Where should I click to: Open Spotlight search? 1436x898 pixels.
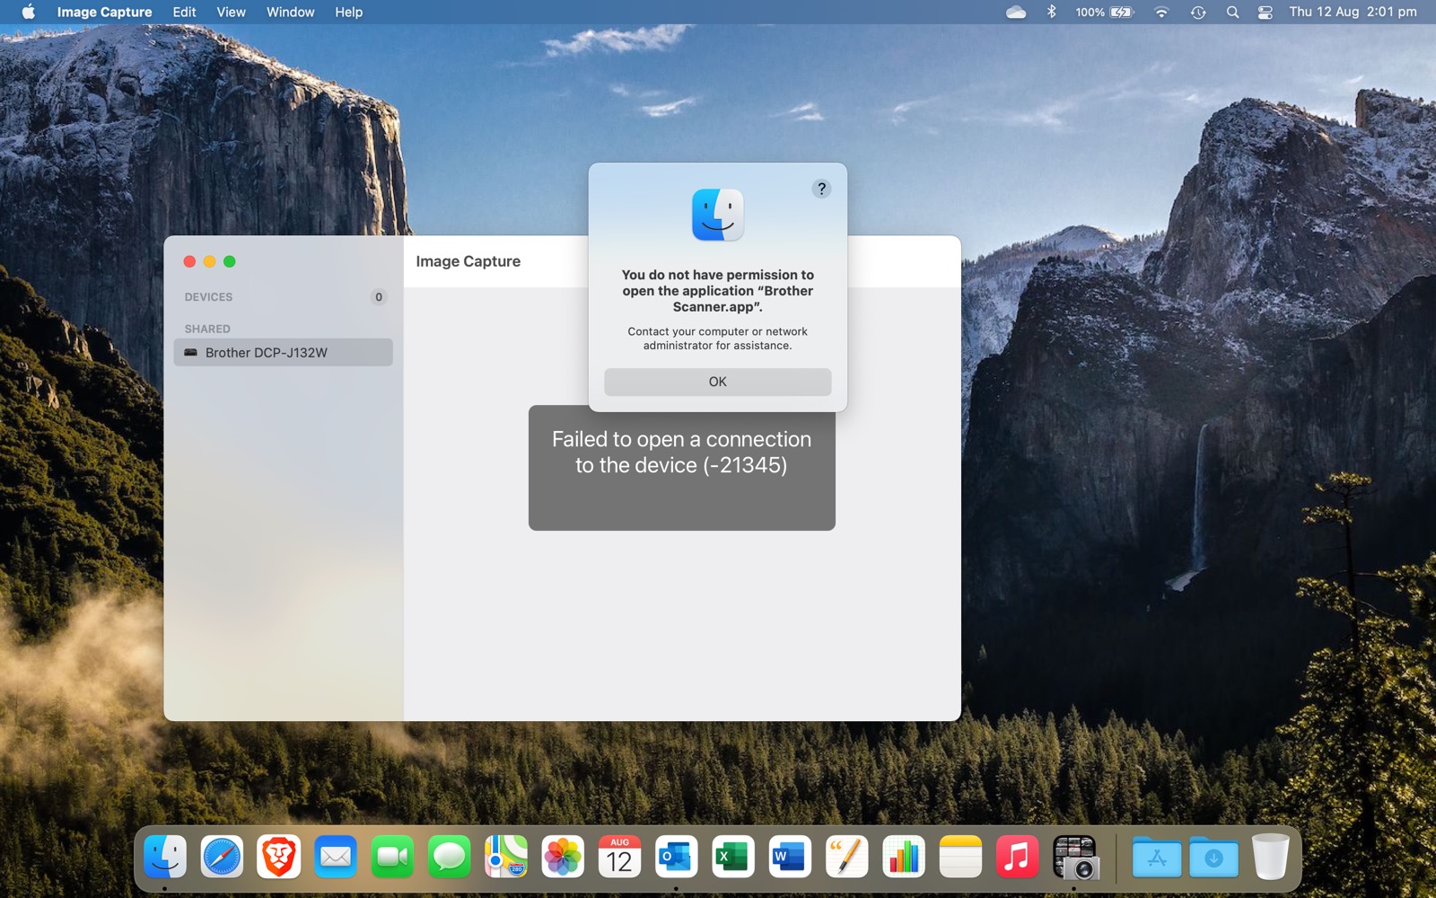click(1232, 12)
